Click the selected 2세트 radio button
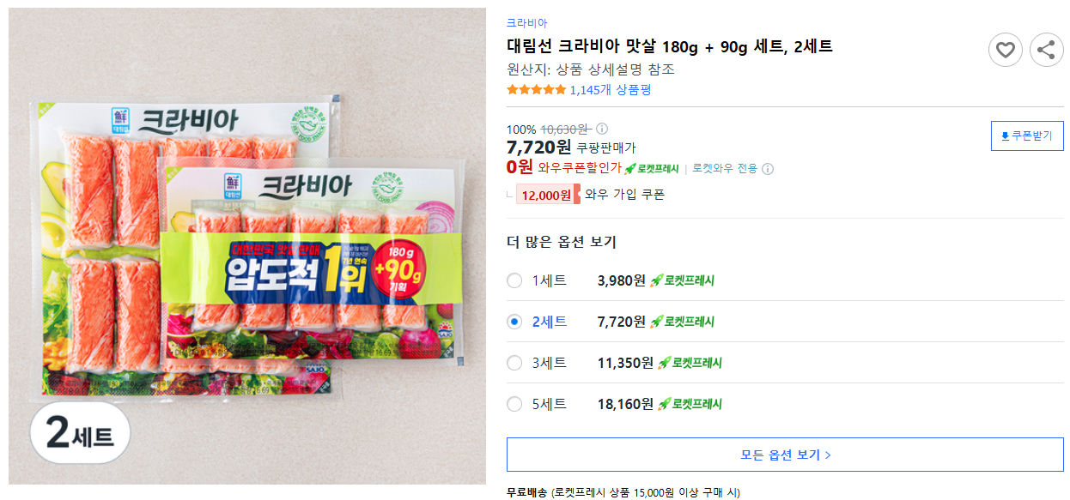 515,321
